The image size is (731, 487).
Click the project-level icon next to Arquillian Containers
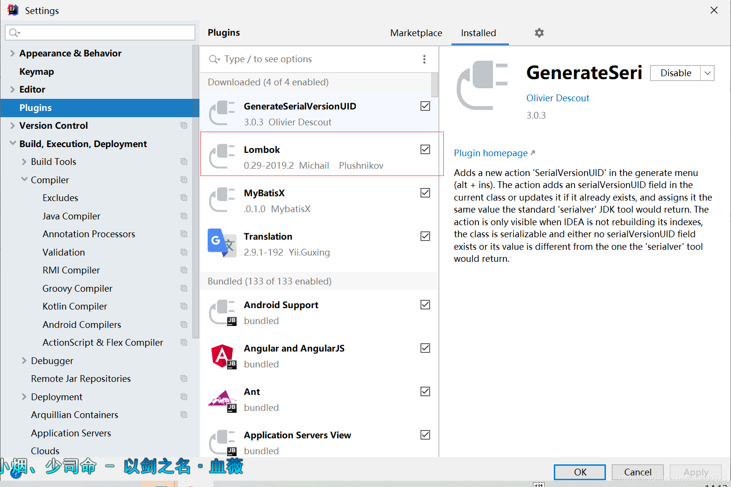point(184,415)
